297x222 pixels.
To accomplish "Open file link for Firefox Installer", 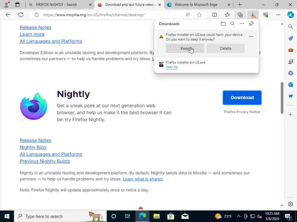I will coord(172,67).
